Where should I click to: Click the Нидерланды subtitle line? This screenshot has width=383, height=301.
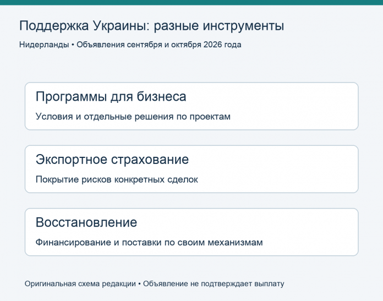[x=130, y=45]
